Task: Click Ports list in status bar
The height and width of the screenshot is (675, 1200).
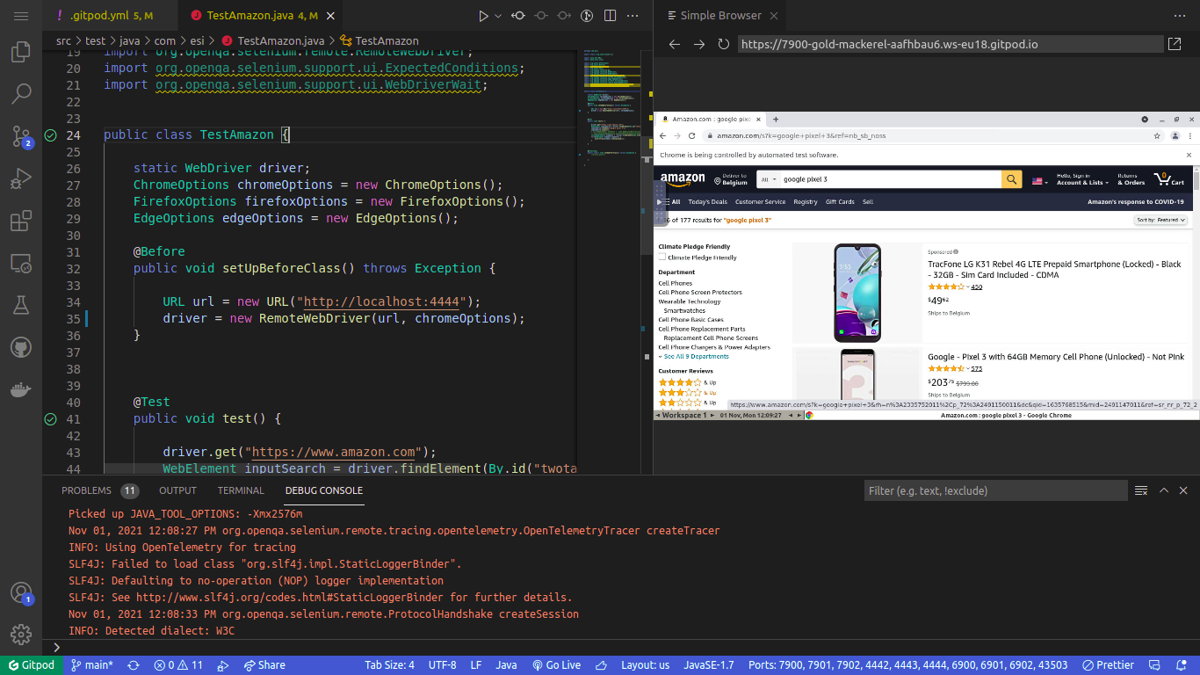Action: click(907, 665)
